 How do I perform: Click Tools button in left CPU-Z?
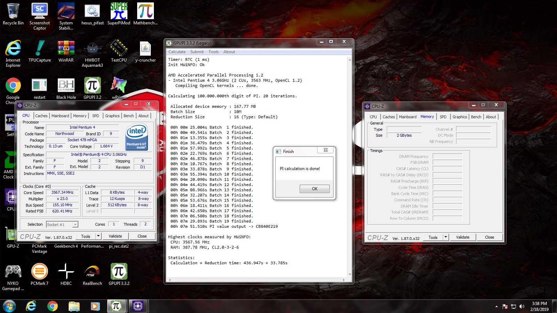click(x=86, y=236)
